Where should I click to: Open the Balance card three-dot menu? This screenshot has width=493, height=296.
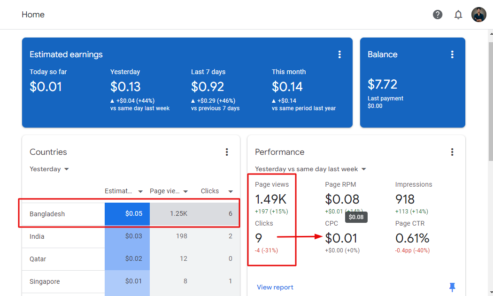452,54
